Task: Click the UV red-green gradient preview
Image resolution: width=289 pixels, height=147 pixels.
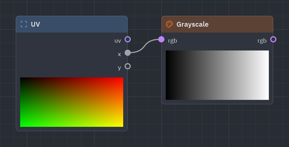Action: (x=72, y=102)
